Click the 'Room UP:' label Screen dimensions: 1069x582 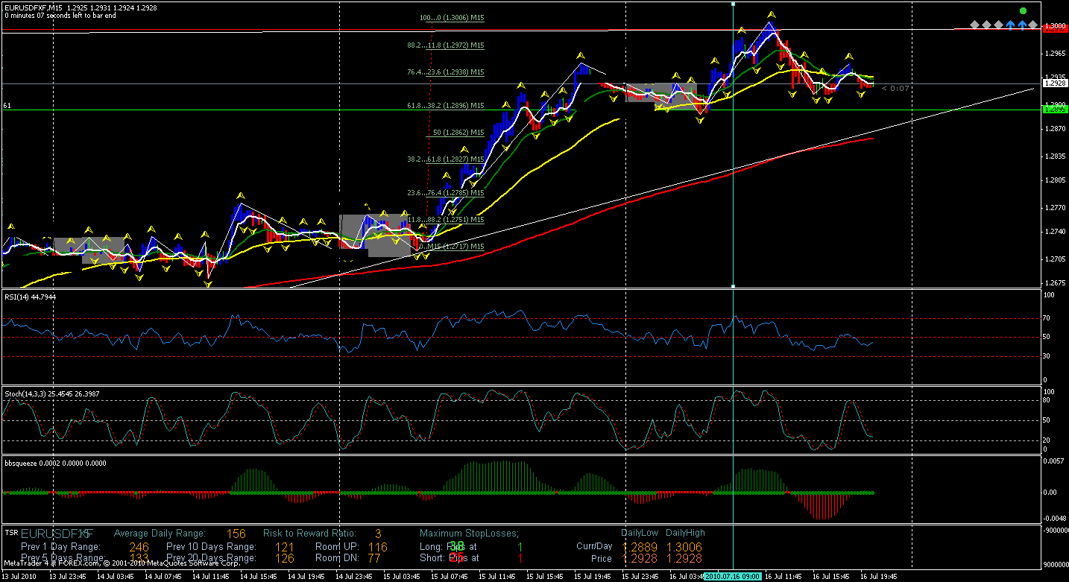338,547
